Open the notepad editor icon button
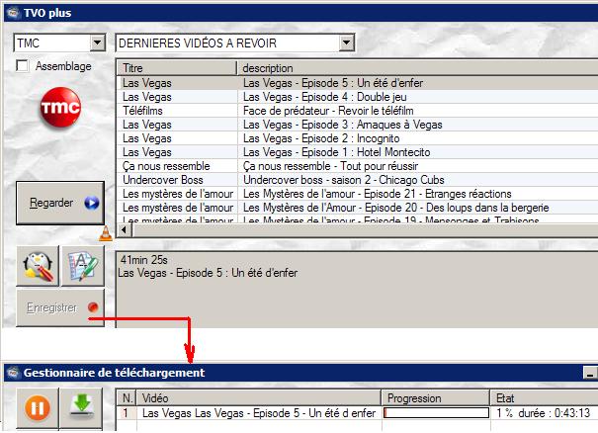Screen dimensions: 598x433 point(82,266)
